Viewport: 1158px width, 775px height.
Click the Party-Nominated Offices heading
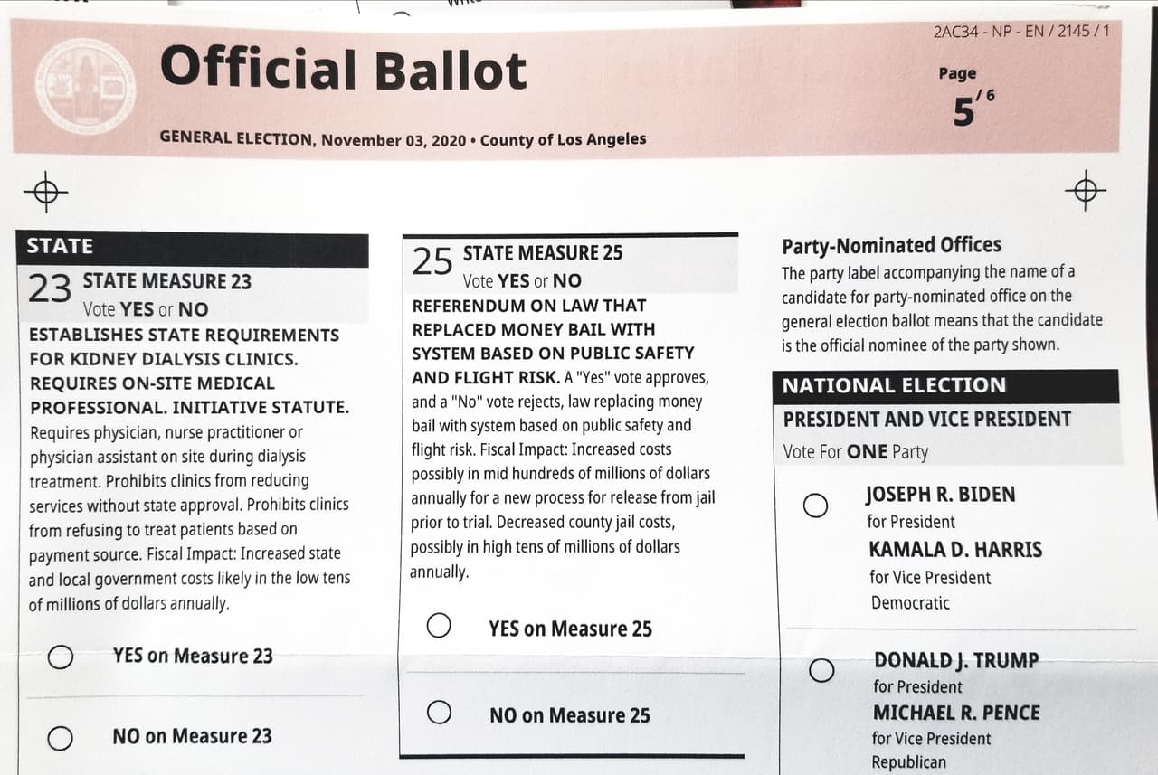891,245
